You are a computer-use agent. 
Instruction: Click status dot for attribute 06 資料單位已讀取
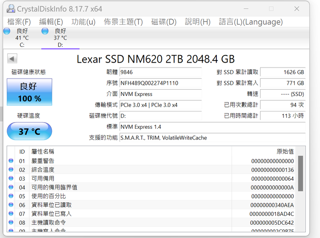pyautogui.click(x=11, y=205)
